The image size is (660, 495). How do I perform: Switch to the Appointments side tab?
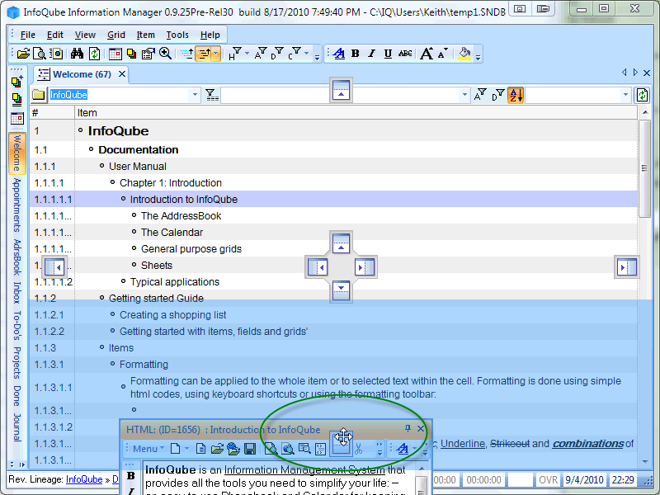point(16,205)
